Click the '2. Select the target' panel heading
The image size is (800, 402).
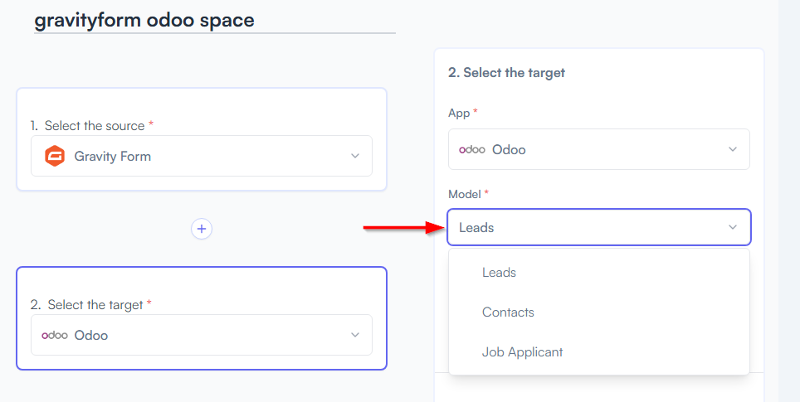coord(506,73)
